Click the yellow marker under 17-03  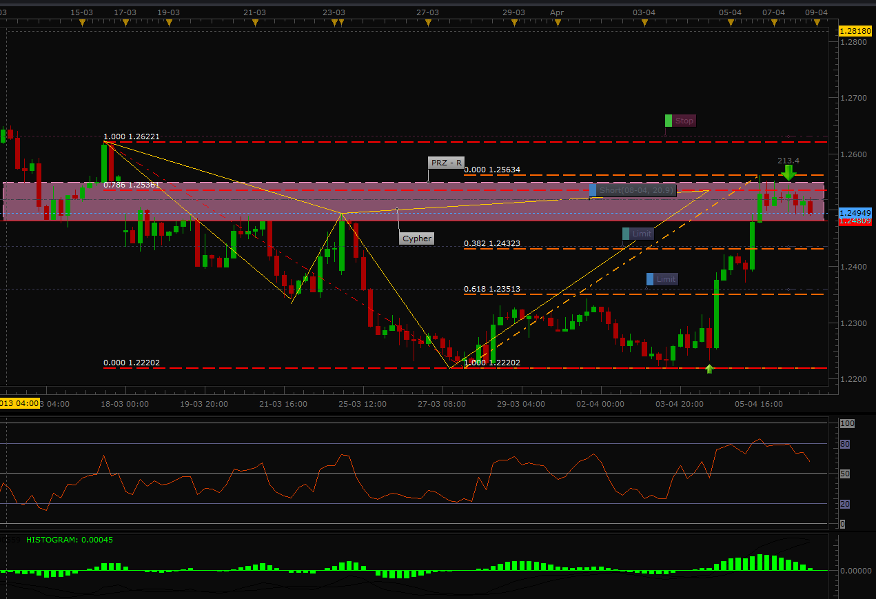[x=125, y=23]
